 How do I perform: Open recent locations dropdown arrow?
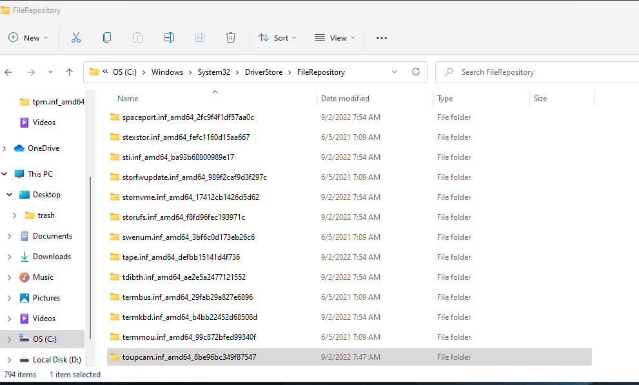point(50,72)
